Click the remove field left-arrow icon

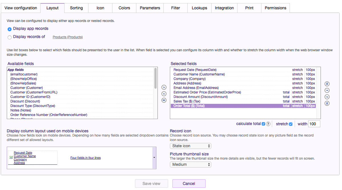(x=164, y=94)
